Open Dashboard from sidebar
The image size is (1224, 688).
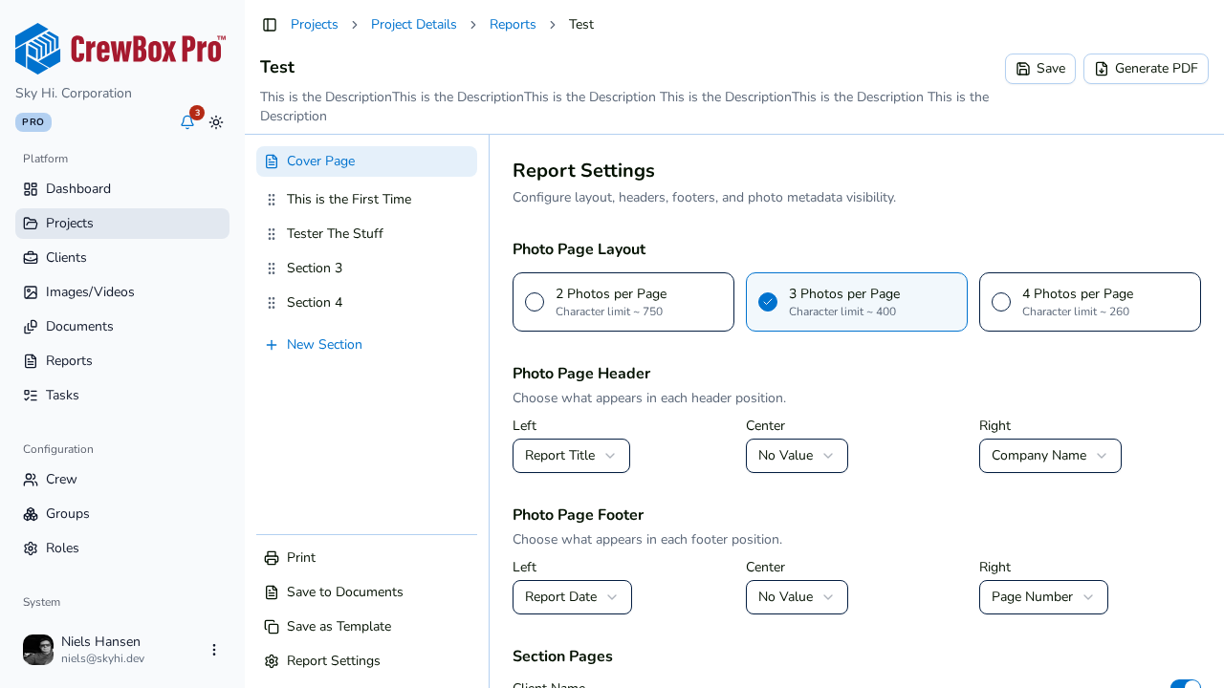coord(122,189)
